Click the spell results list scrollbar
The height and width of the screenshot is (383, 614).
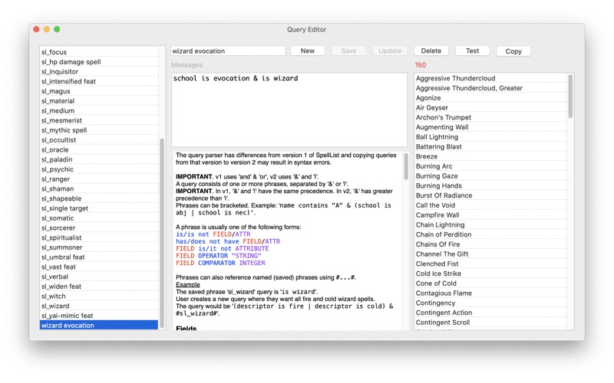coord(570,97)
